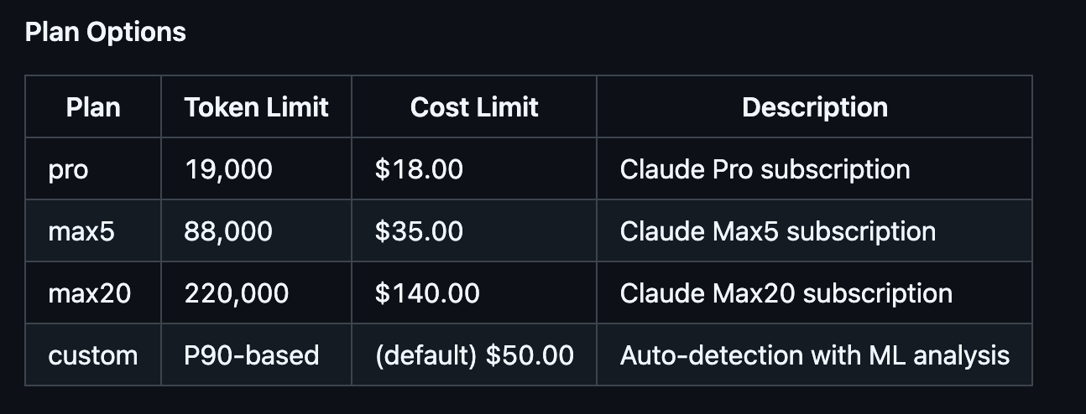Select the Plan column header
The image size is (1086, 414).
(x=93, y=107)
